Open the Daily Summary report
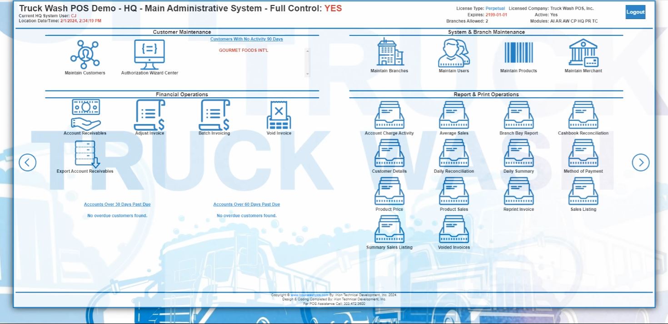This screenshot has width=668, height=324. 518,154
